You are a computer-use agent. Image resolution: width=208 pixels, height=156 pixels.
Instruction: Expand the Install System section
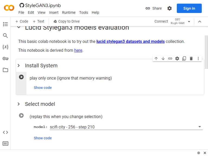(x=19, y=66)
